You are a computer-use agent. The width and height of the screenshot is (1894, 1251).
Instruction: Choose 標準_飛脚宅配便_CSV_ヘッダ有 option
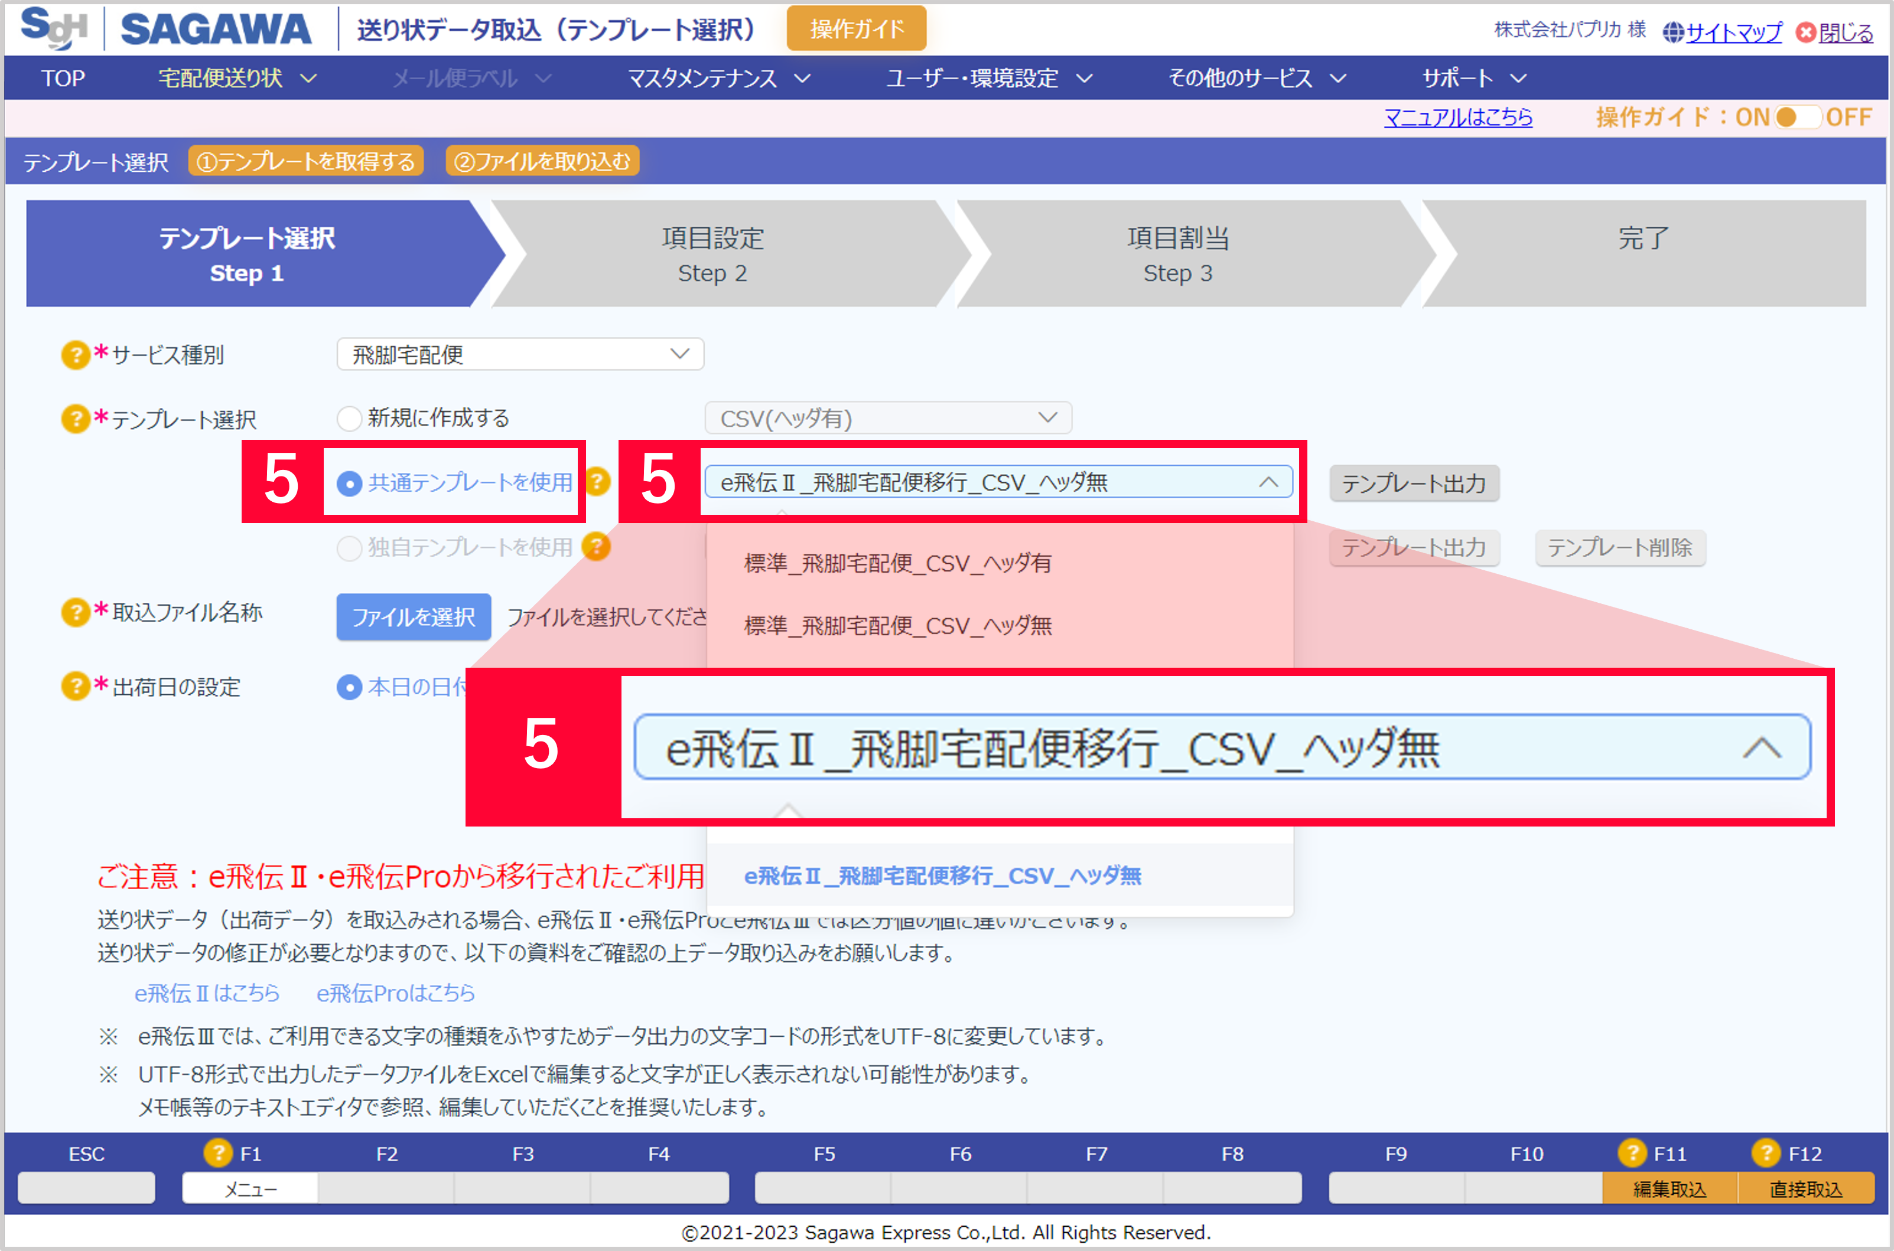(999, 563)
